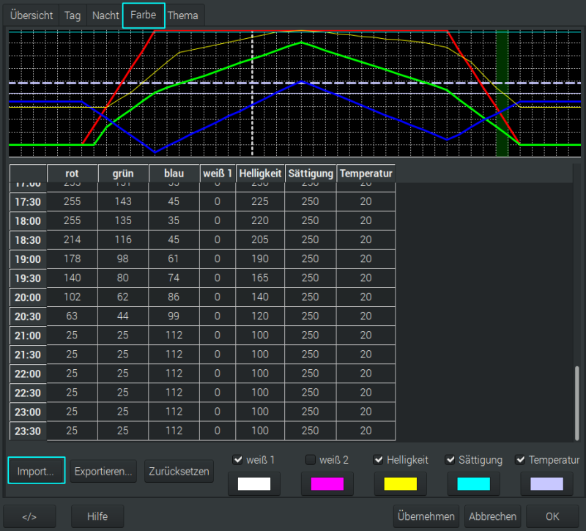
Task: Toggle the Helligkeit checkbox
Action: [378, 460]
